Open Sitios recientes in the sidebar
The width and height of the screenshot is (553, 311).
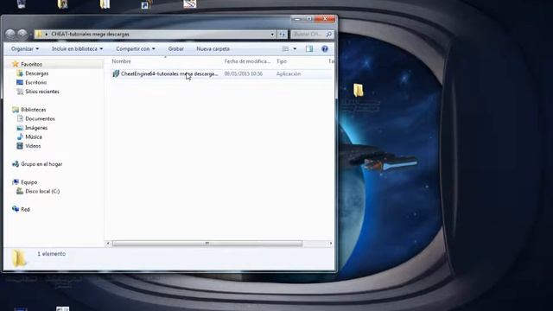point(42,92)
